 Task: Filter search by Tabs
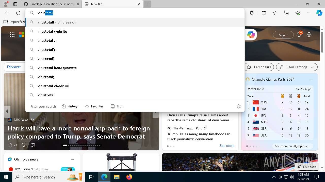(117, 106)
